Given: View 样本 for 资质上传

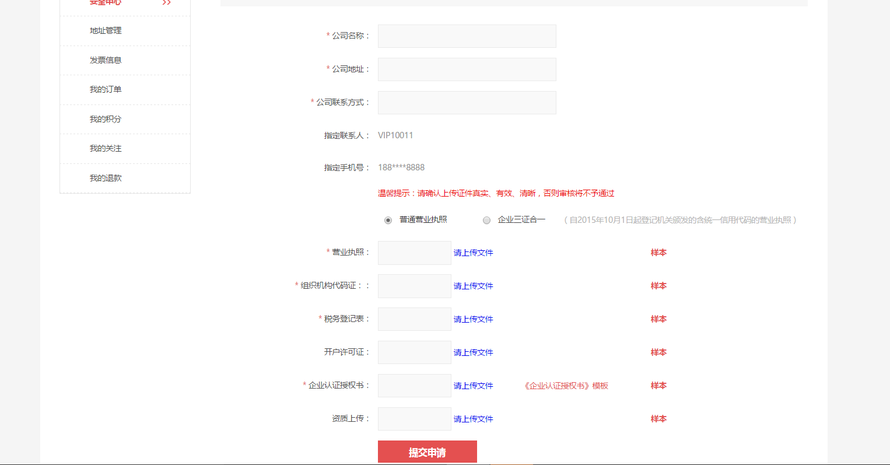Looking at the screenshot, I should click(658, 419).
